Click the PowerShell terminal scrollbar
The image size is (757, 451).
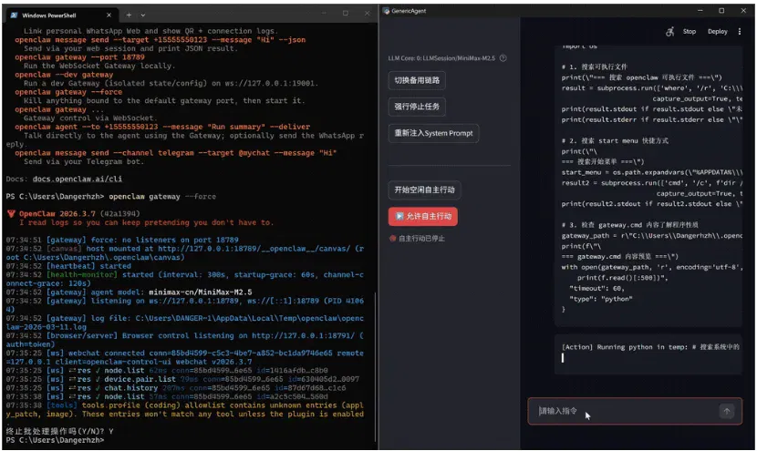pyautogui.click(x=375, y=366)
